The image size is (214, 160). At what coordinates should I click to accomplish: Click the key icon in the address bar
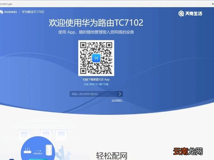213,4
